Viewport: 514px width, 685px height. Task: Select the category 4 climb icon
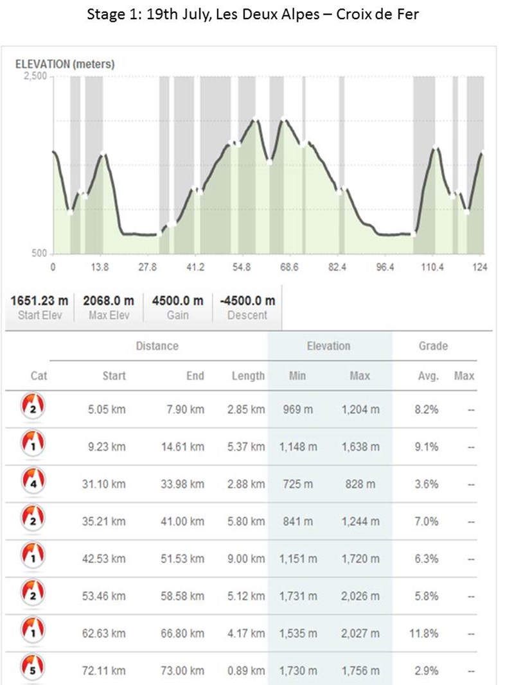pos(33,481)
